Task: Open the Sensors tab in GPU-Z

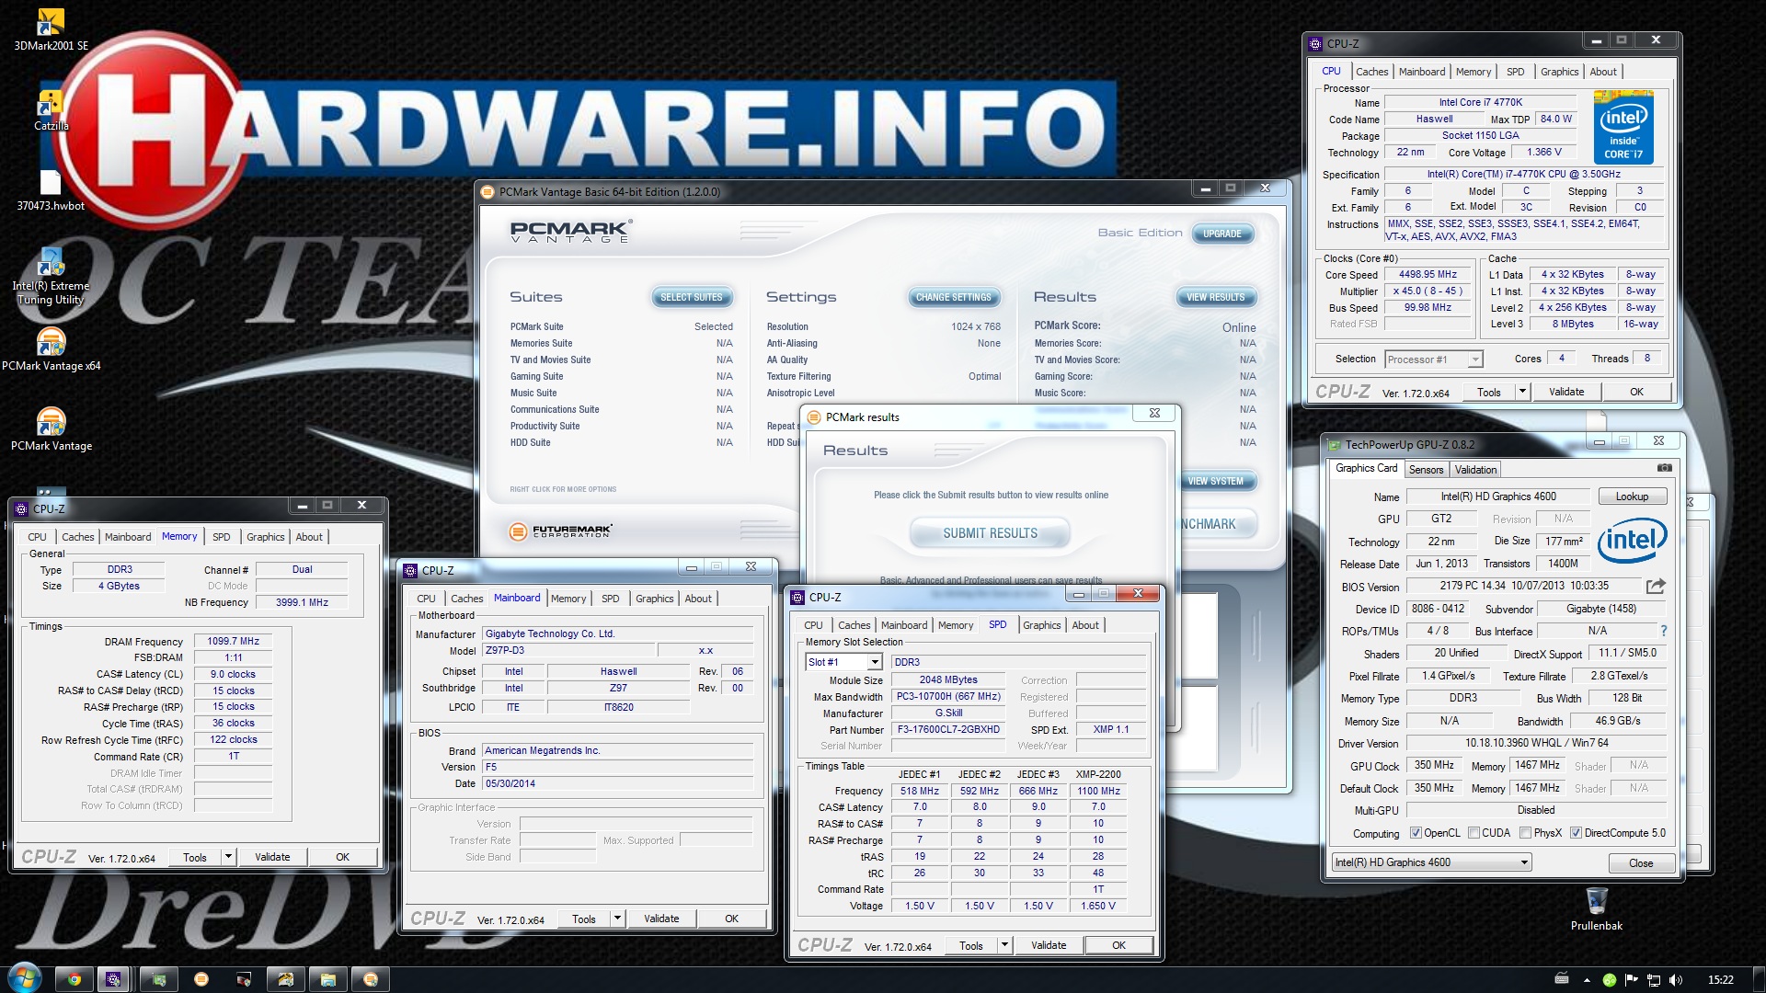Action: tap(1426, 470)
